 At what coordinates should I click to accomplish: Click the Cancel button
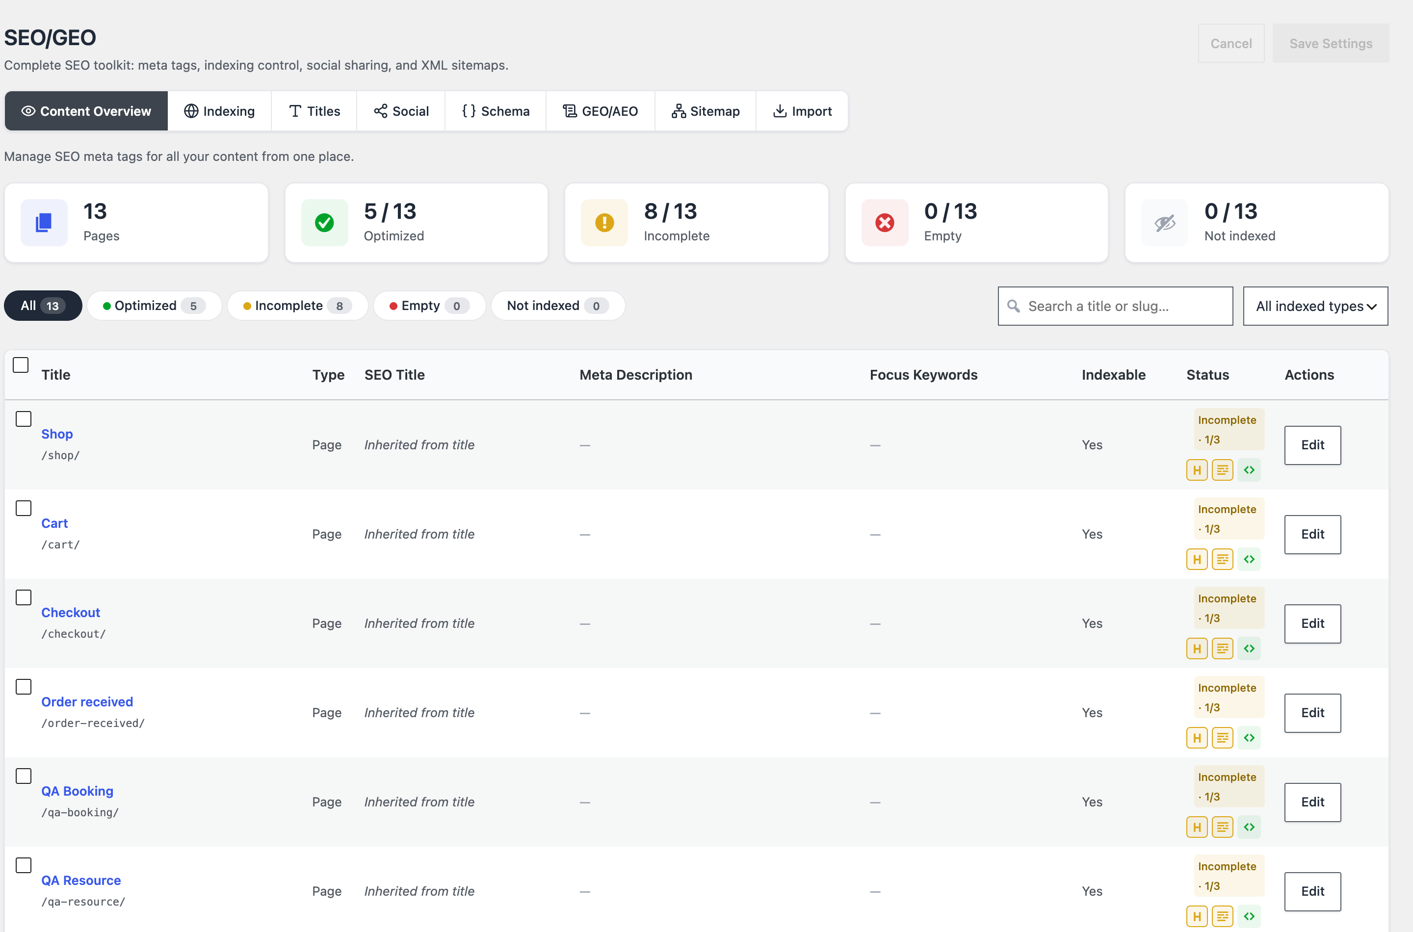pos(1231,43)
